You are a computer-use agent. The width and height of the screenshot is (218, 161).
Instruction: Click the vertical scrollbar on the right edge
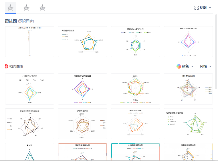tap(216, 52)
